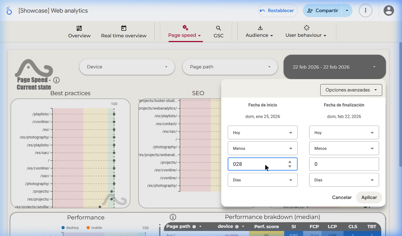Expand the User behaviour navigation menu

point(306,32)
